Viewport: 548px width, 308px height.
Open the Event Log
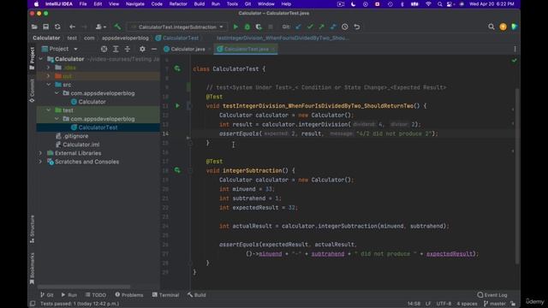coord(492,295)
